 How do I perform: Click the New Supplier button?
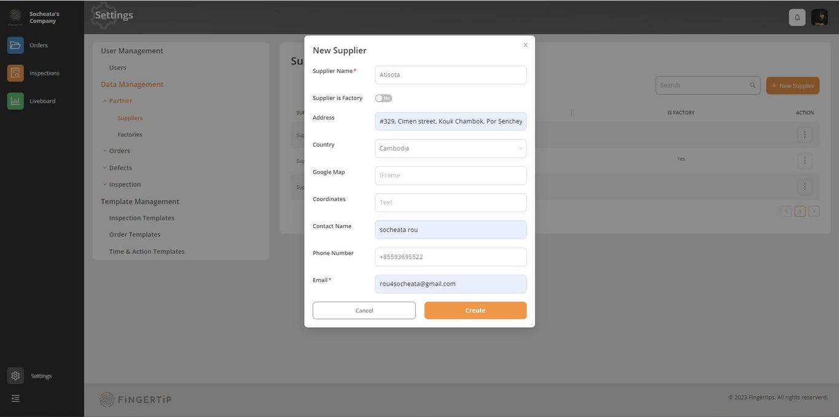tap(793, 86)
